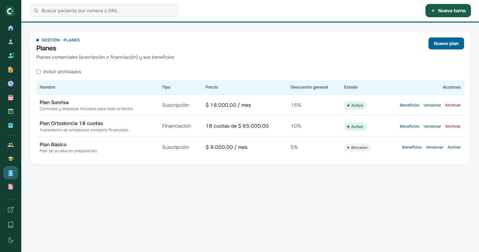Click the Descuento general column header
The width and height of the screenshot is (479, 252).
pos(309,87)
